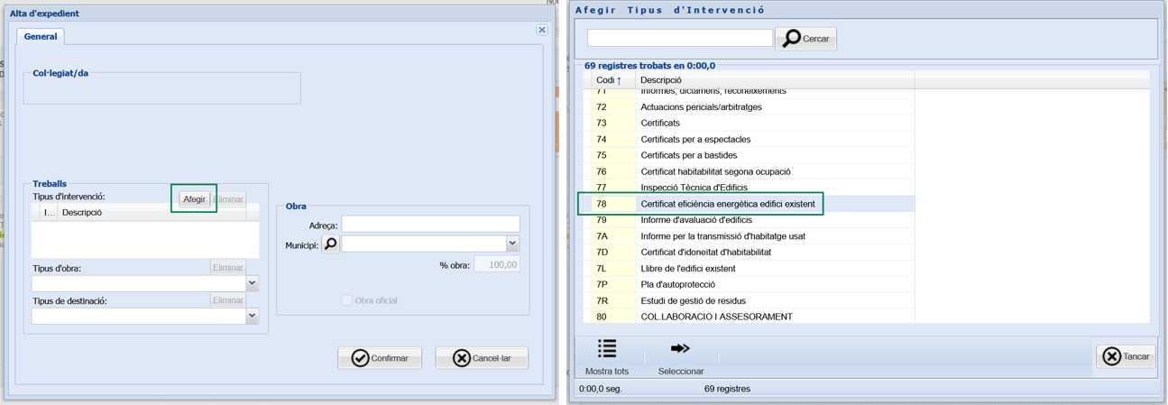Select row 75 Certificats per a bastides
The width and height of the screenshot is (1168, 405).
coord(749,156)
